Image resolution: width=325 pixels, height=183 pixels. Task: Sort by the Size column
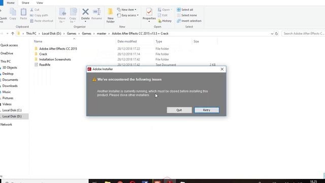click(x=196, y=42)
